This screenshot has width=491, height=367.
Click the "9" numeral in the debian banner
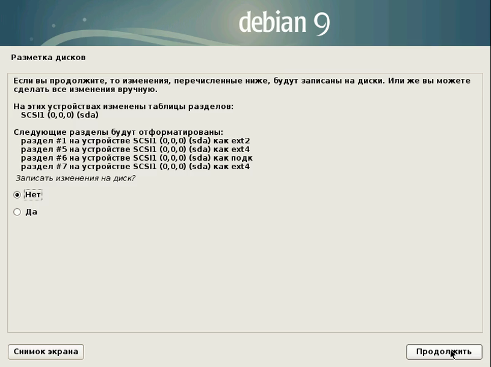[320, 23]
